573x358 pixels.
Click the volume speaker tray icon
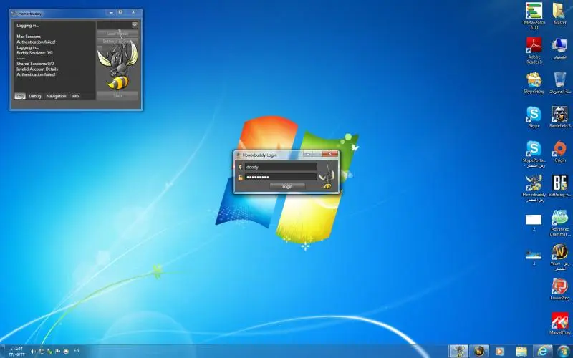coord(32,351)
